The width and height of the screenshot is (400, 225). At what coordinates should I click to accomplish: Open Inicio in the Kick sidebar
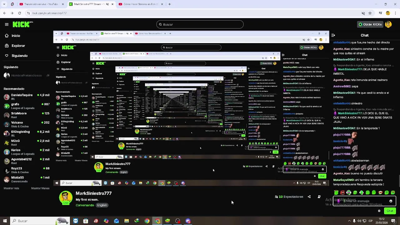tap(16, 36)
